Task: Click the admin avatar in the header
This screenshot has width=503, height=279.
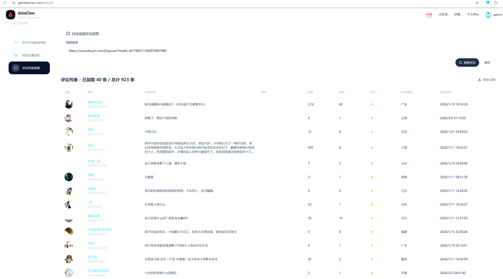Action: pyautogui.click(x=488, y=15)
